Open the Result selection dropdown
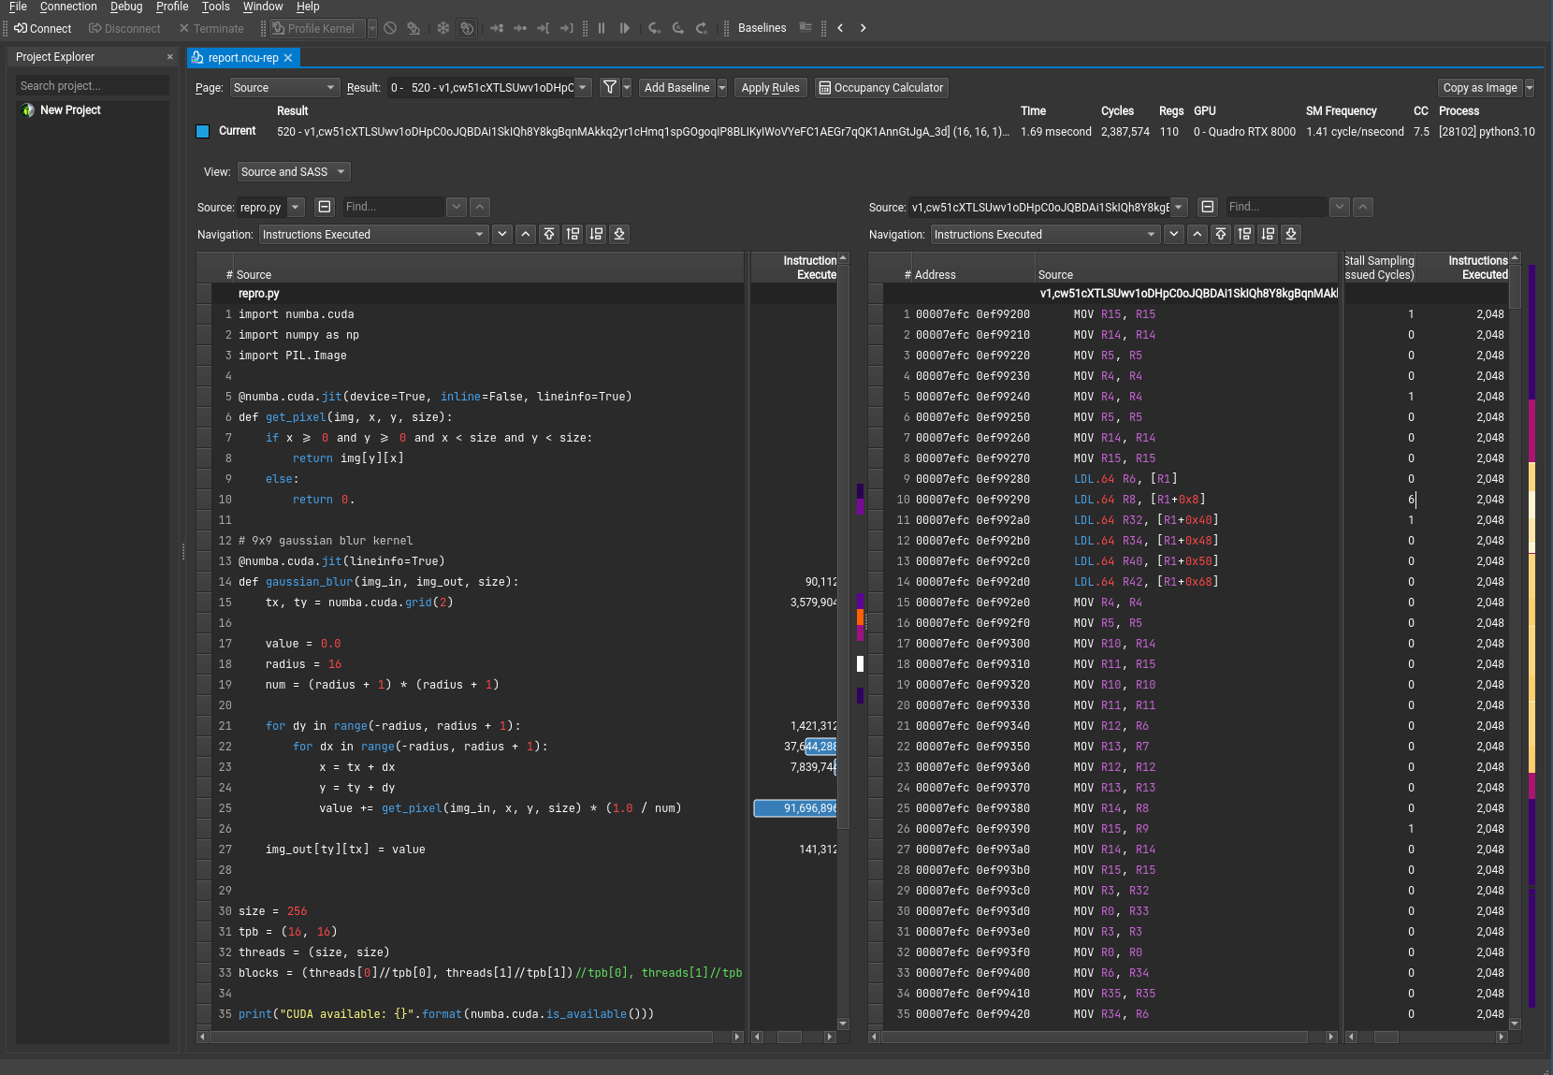Image resolution: width=1553 pixels, height=1075 pixels. (489, 87)
